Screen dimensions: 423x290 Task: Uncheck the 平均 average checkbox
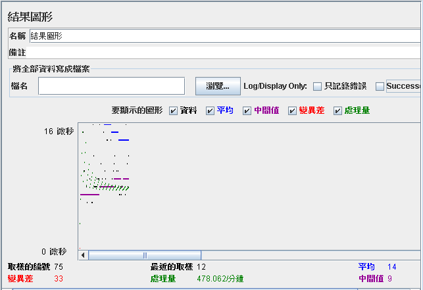pyautogui.click(x=210, y=110)
